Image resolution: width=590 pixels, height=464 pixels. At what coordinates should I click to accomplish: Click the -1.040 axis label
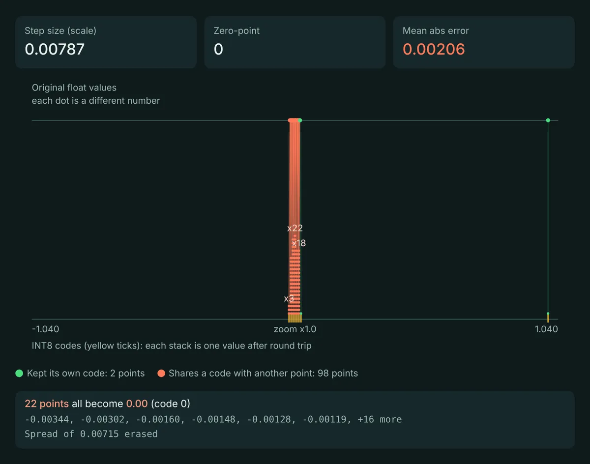(45, 329)
